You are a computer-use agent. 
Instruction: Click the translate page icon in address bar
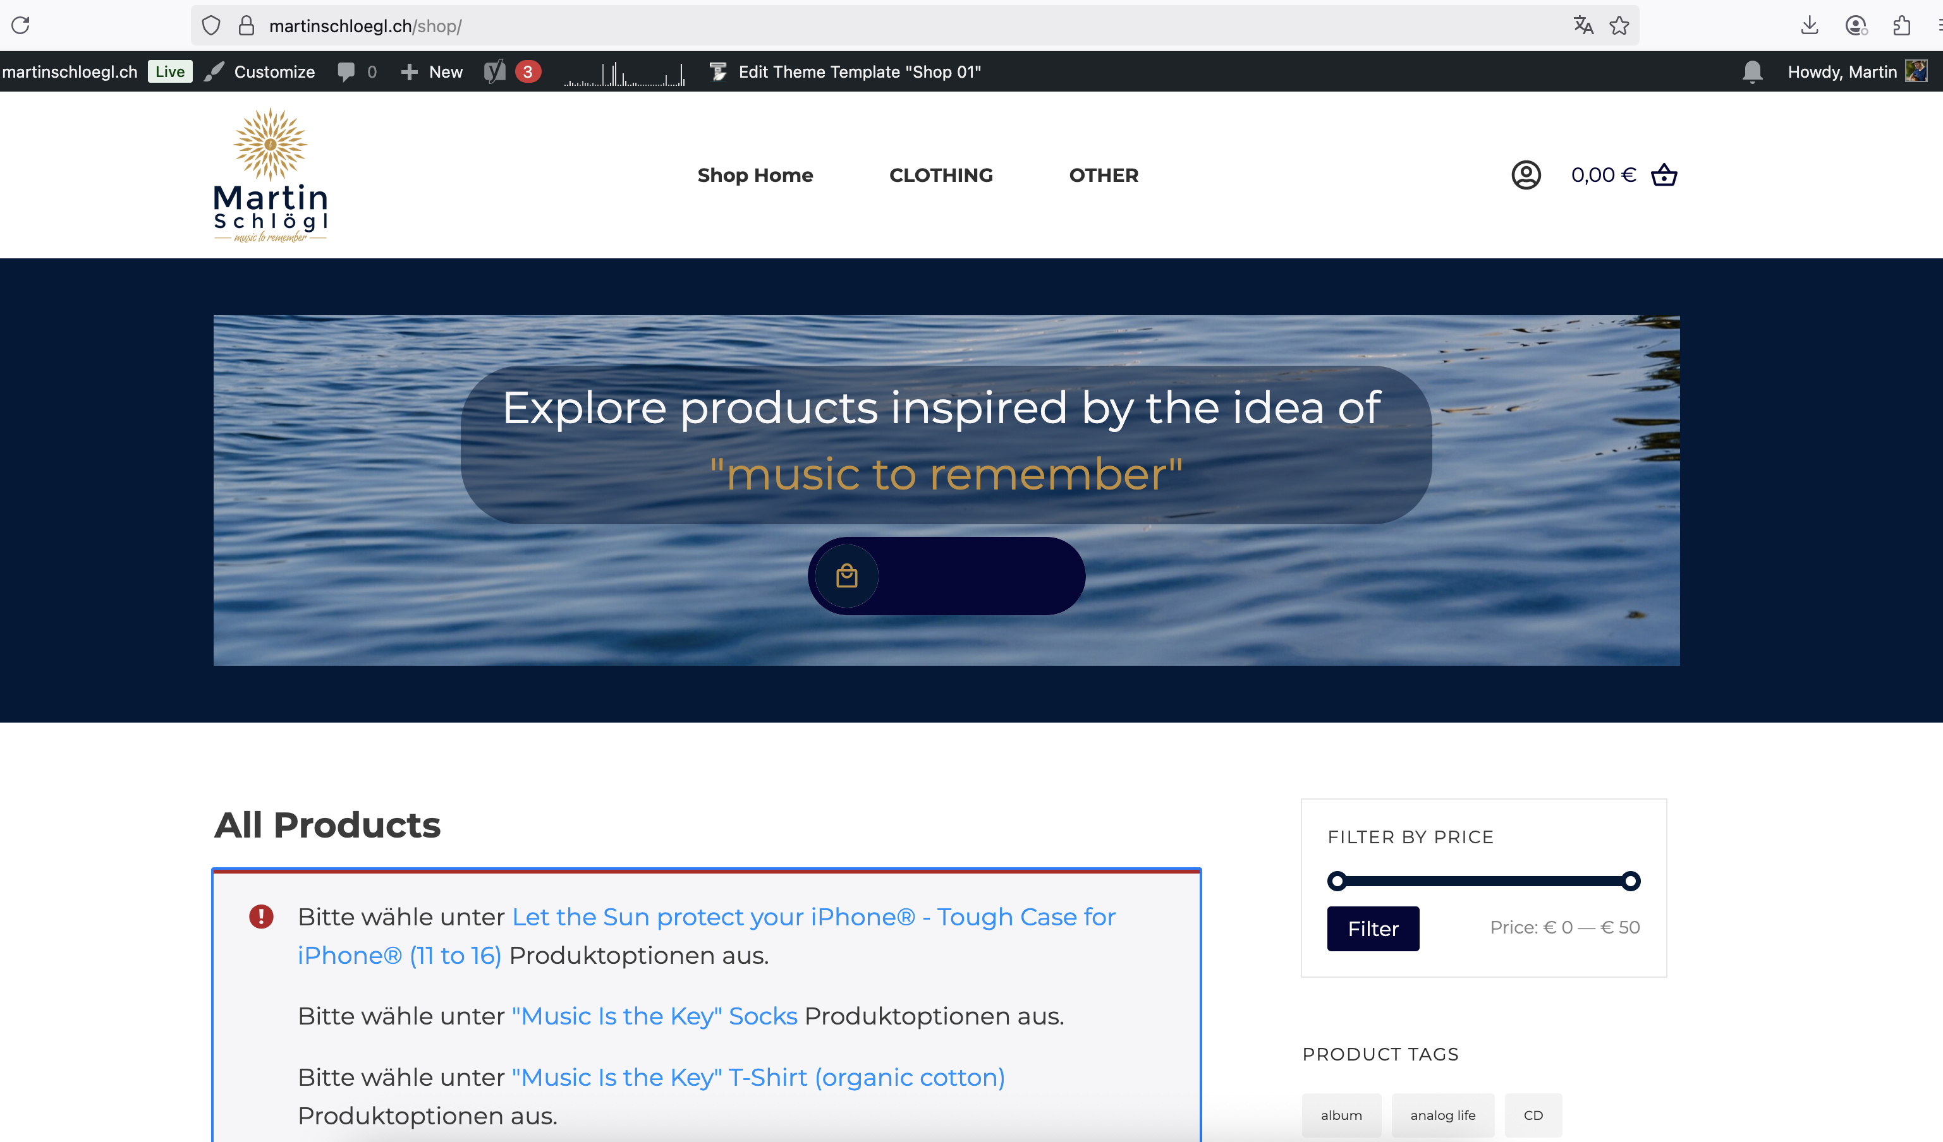(x=1583, y=25)
